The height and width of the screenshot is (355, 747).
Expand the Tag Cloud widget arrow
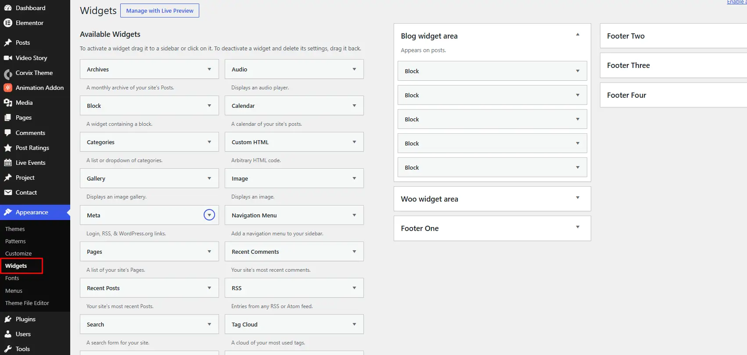coord(354,324)
